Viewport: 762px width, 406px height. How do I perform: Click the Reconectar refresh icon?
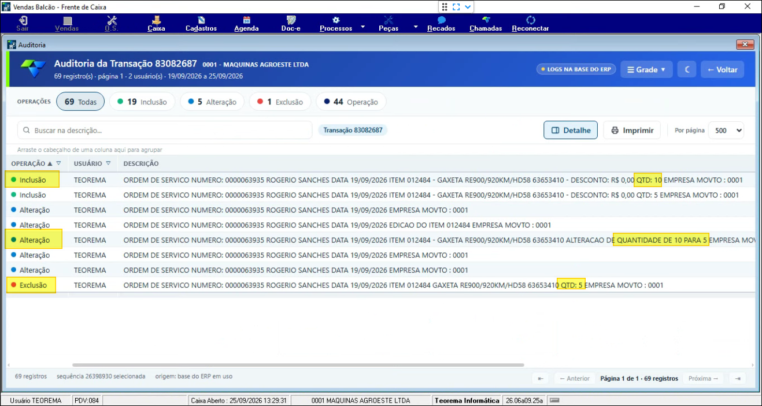[x=530, y=21]
